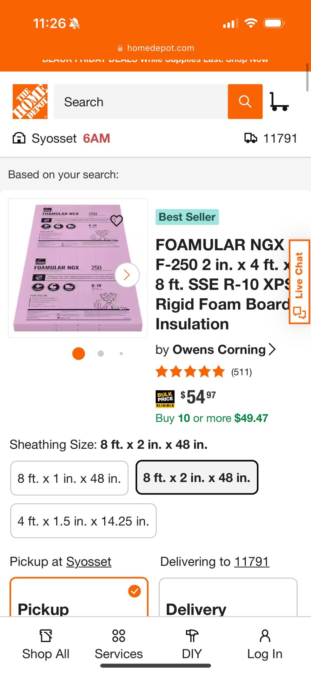Open the 511 customer reviews link
The height and width of the screenshot is (674, 311).
click(x=241, y=372)
